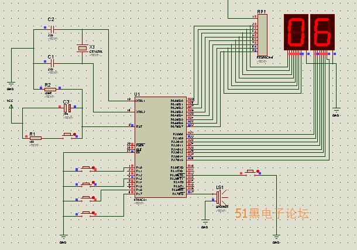Image resolution: width=357 pixels, height=250 pixels.
Task: Click the crystal X1 component
Action: point(82,48)
